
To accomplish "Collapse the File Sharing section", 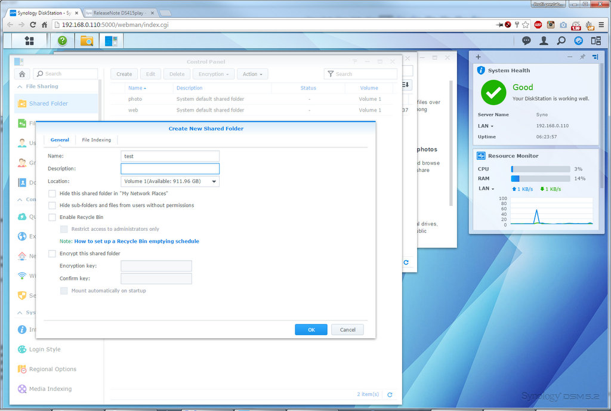I will [20, 86].
